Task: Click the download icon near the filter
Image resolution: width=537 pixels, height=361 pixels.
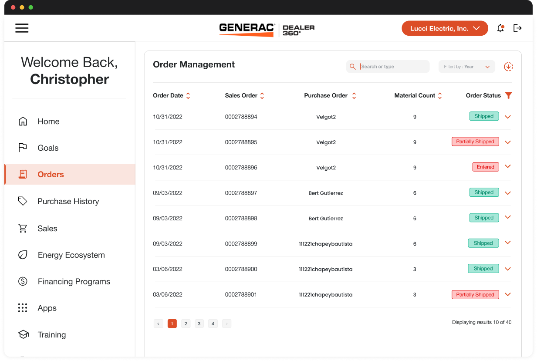Action: point(508,67)
